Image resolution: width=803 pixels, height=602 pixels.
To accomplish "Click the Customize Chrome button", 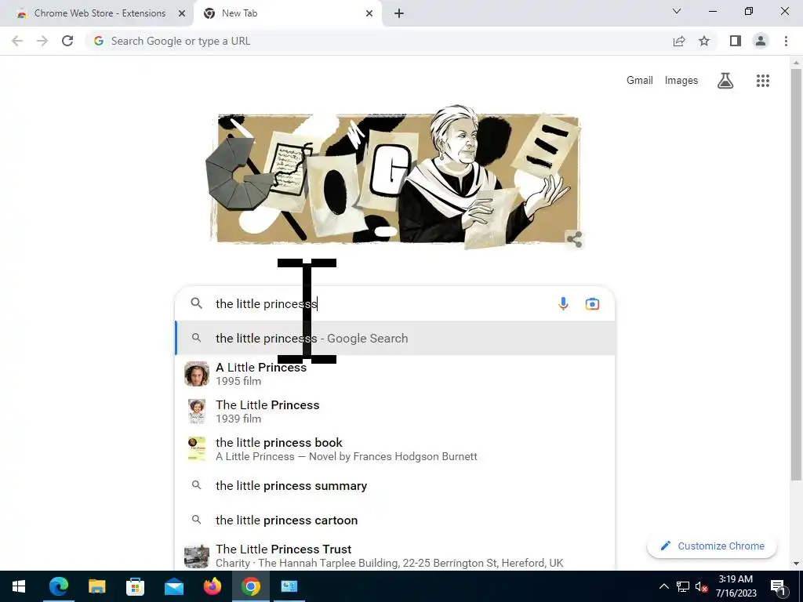I will (x=712, y=546).
